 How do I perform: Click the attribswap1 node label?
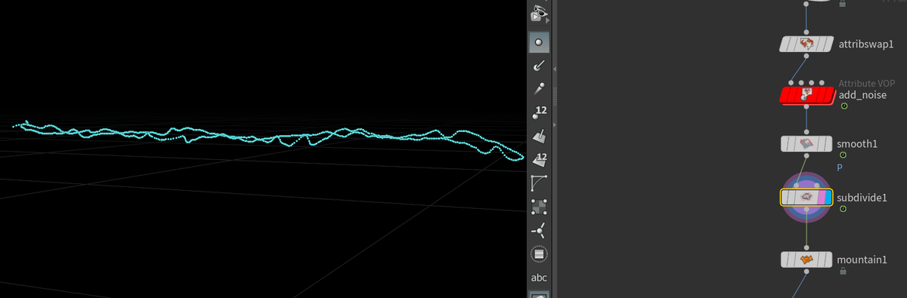click(866, 44)
